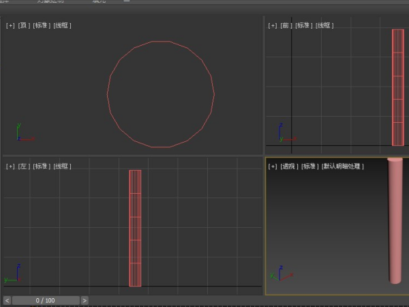Open the [线框] shading menu in Front viewport

click(x=324, y=25)
